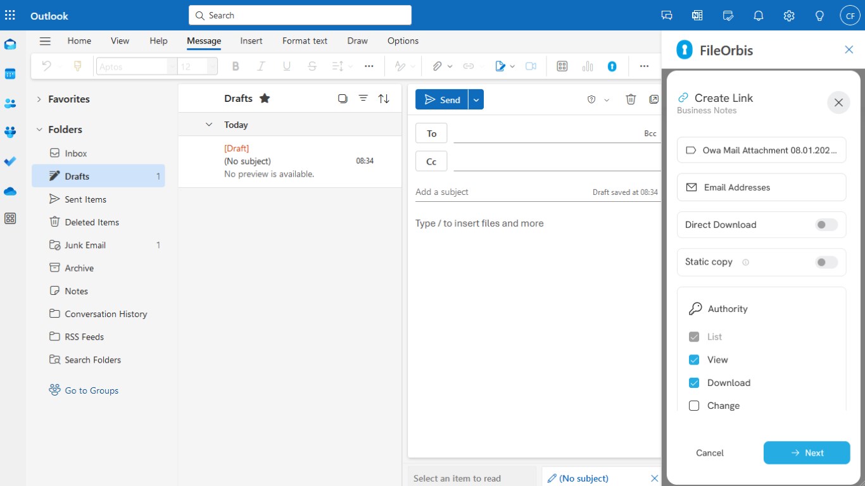The height and width of the screenshot is (486, 865).
Task: Open the Calendar app in left rail
Action: point(10,74)
